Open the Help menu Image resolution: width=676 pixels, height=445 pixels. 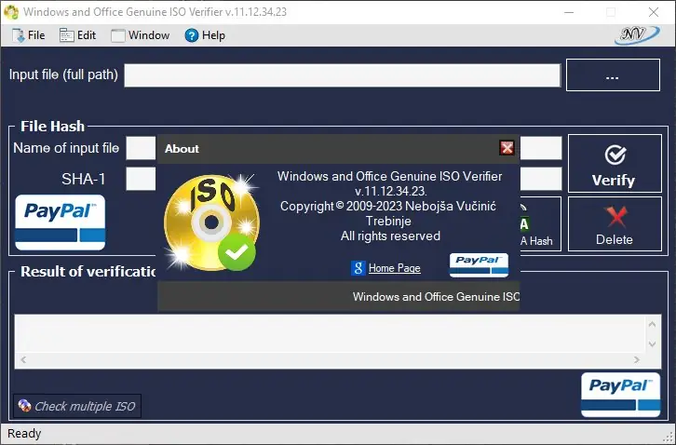coord(205,35)
